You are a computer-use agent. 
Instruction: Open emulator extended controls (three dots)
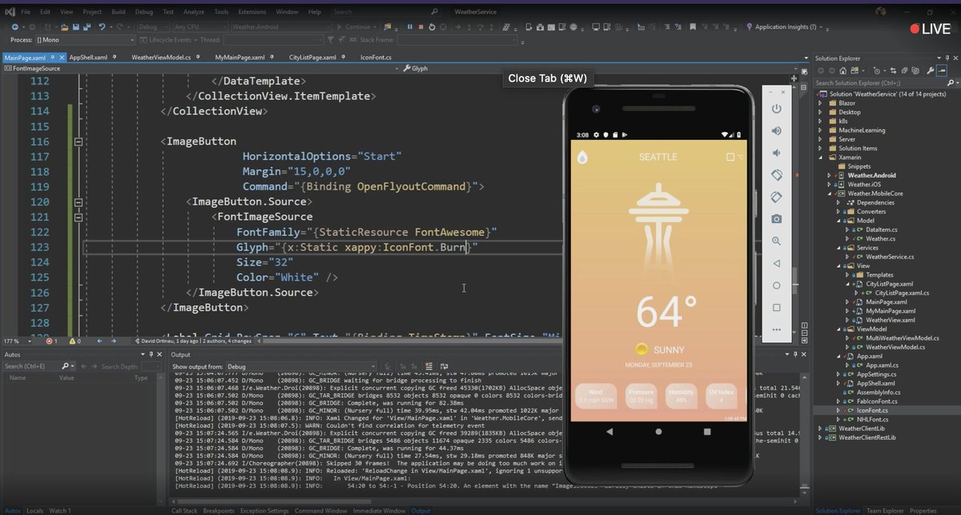tap(776, 329)
